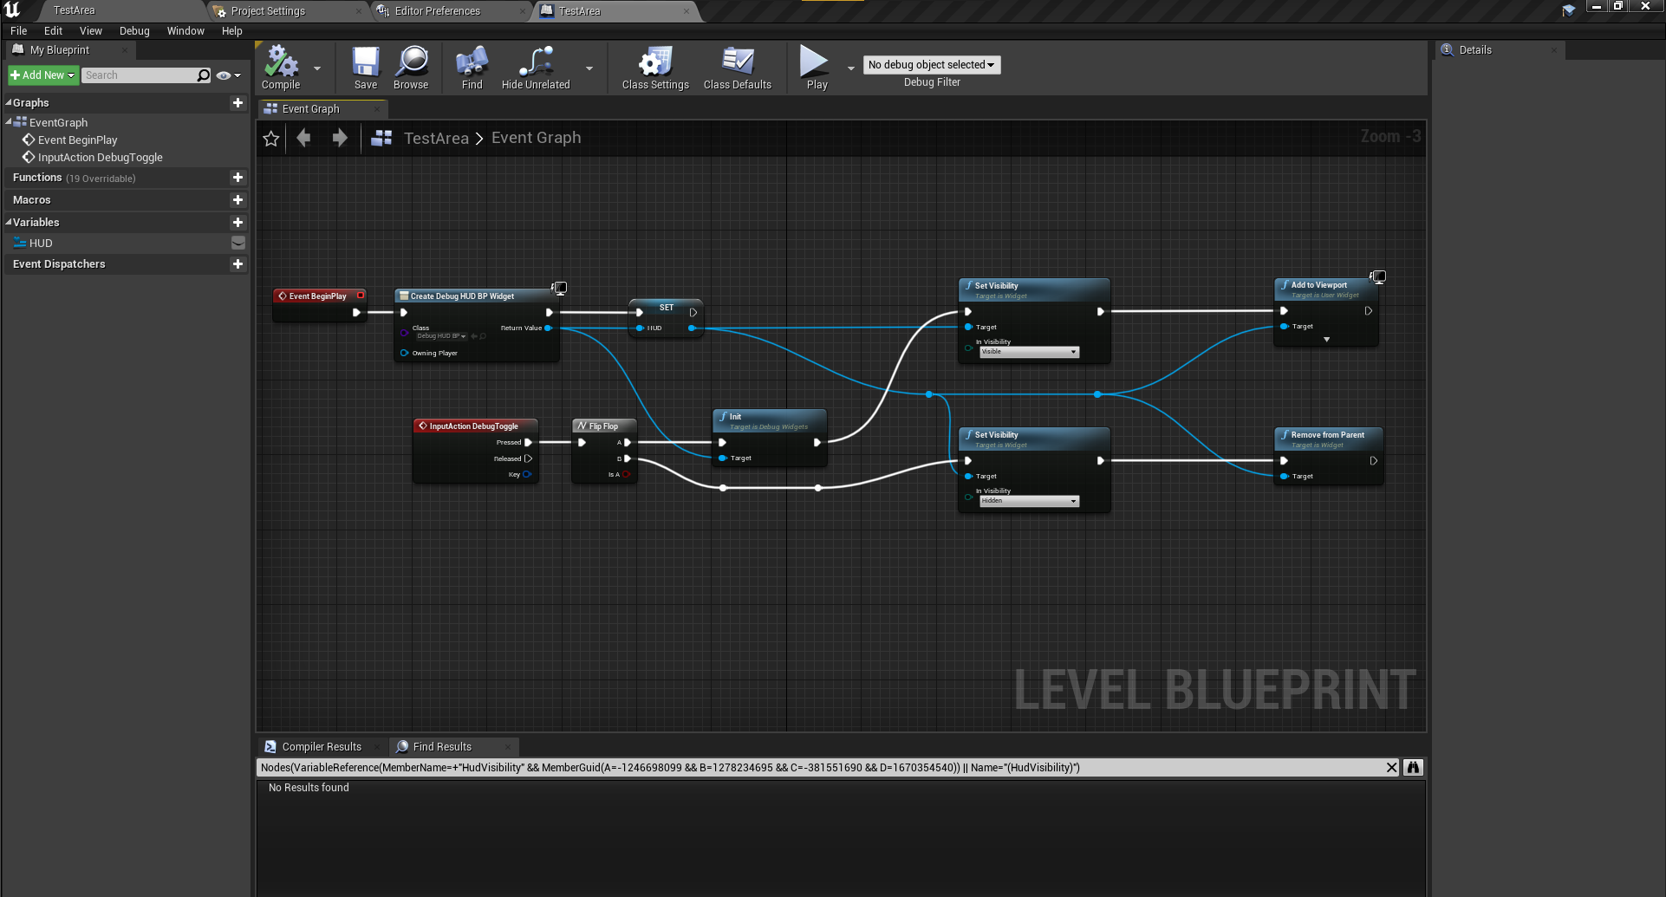Open Class Settings
This screenshot has height=897, width=1666.
pyautogui.click(x=655, y=68)
